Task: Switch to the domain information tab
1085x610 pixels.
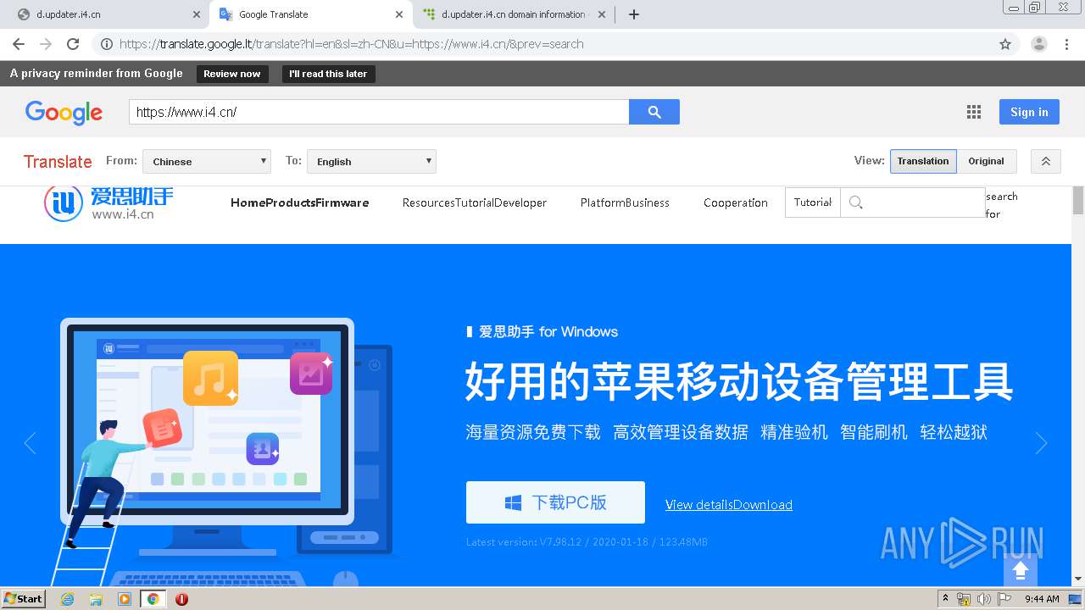Action: (515, 14)
